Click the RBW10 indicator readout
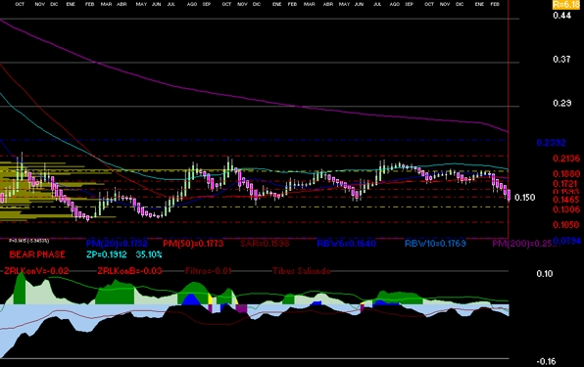 [435, 244]
